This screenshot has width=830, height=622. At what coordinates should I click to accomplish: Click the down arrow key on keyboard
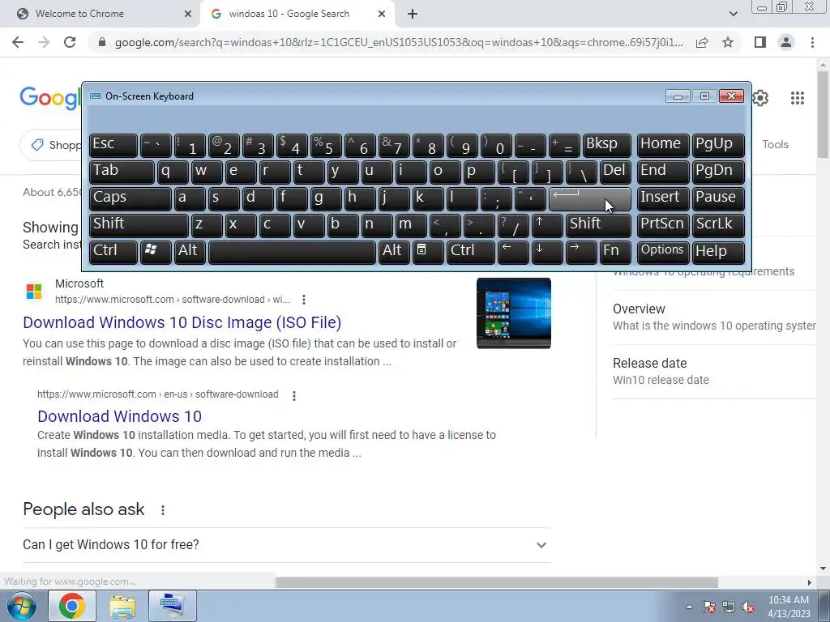click(x=547, y=252)
